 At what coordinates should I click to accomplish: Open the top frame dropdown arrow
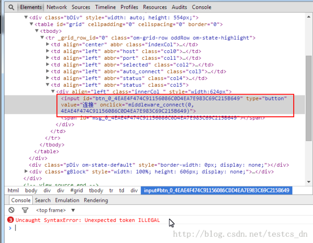coord(73,210)
